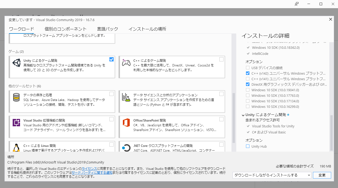Collapse the Unity によるゲーム開発 details section

tap(243, 115)
